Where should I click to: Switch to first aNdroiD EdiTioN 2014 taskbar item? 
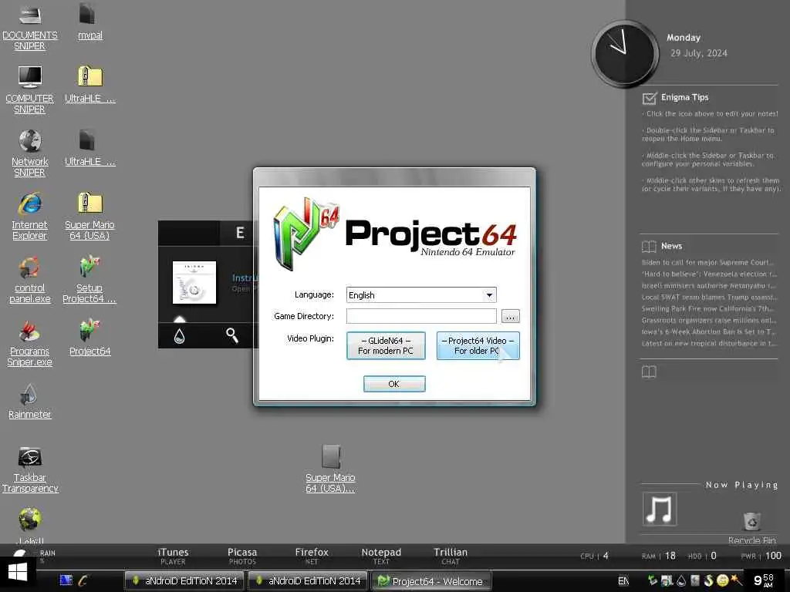click(x=184, y=581)
